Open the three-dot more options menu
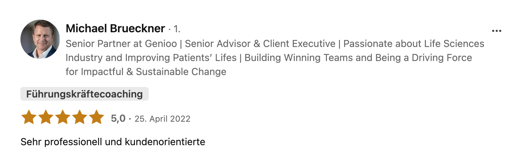 pos(496,31)
